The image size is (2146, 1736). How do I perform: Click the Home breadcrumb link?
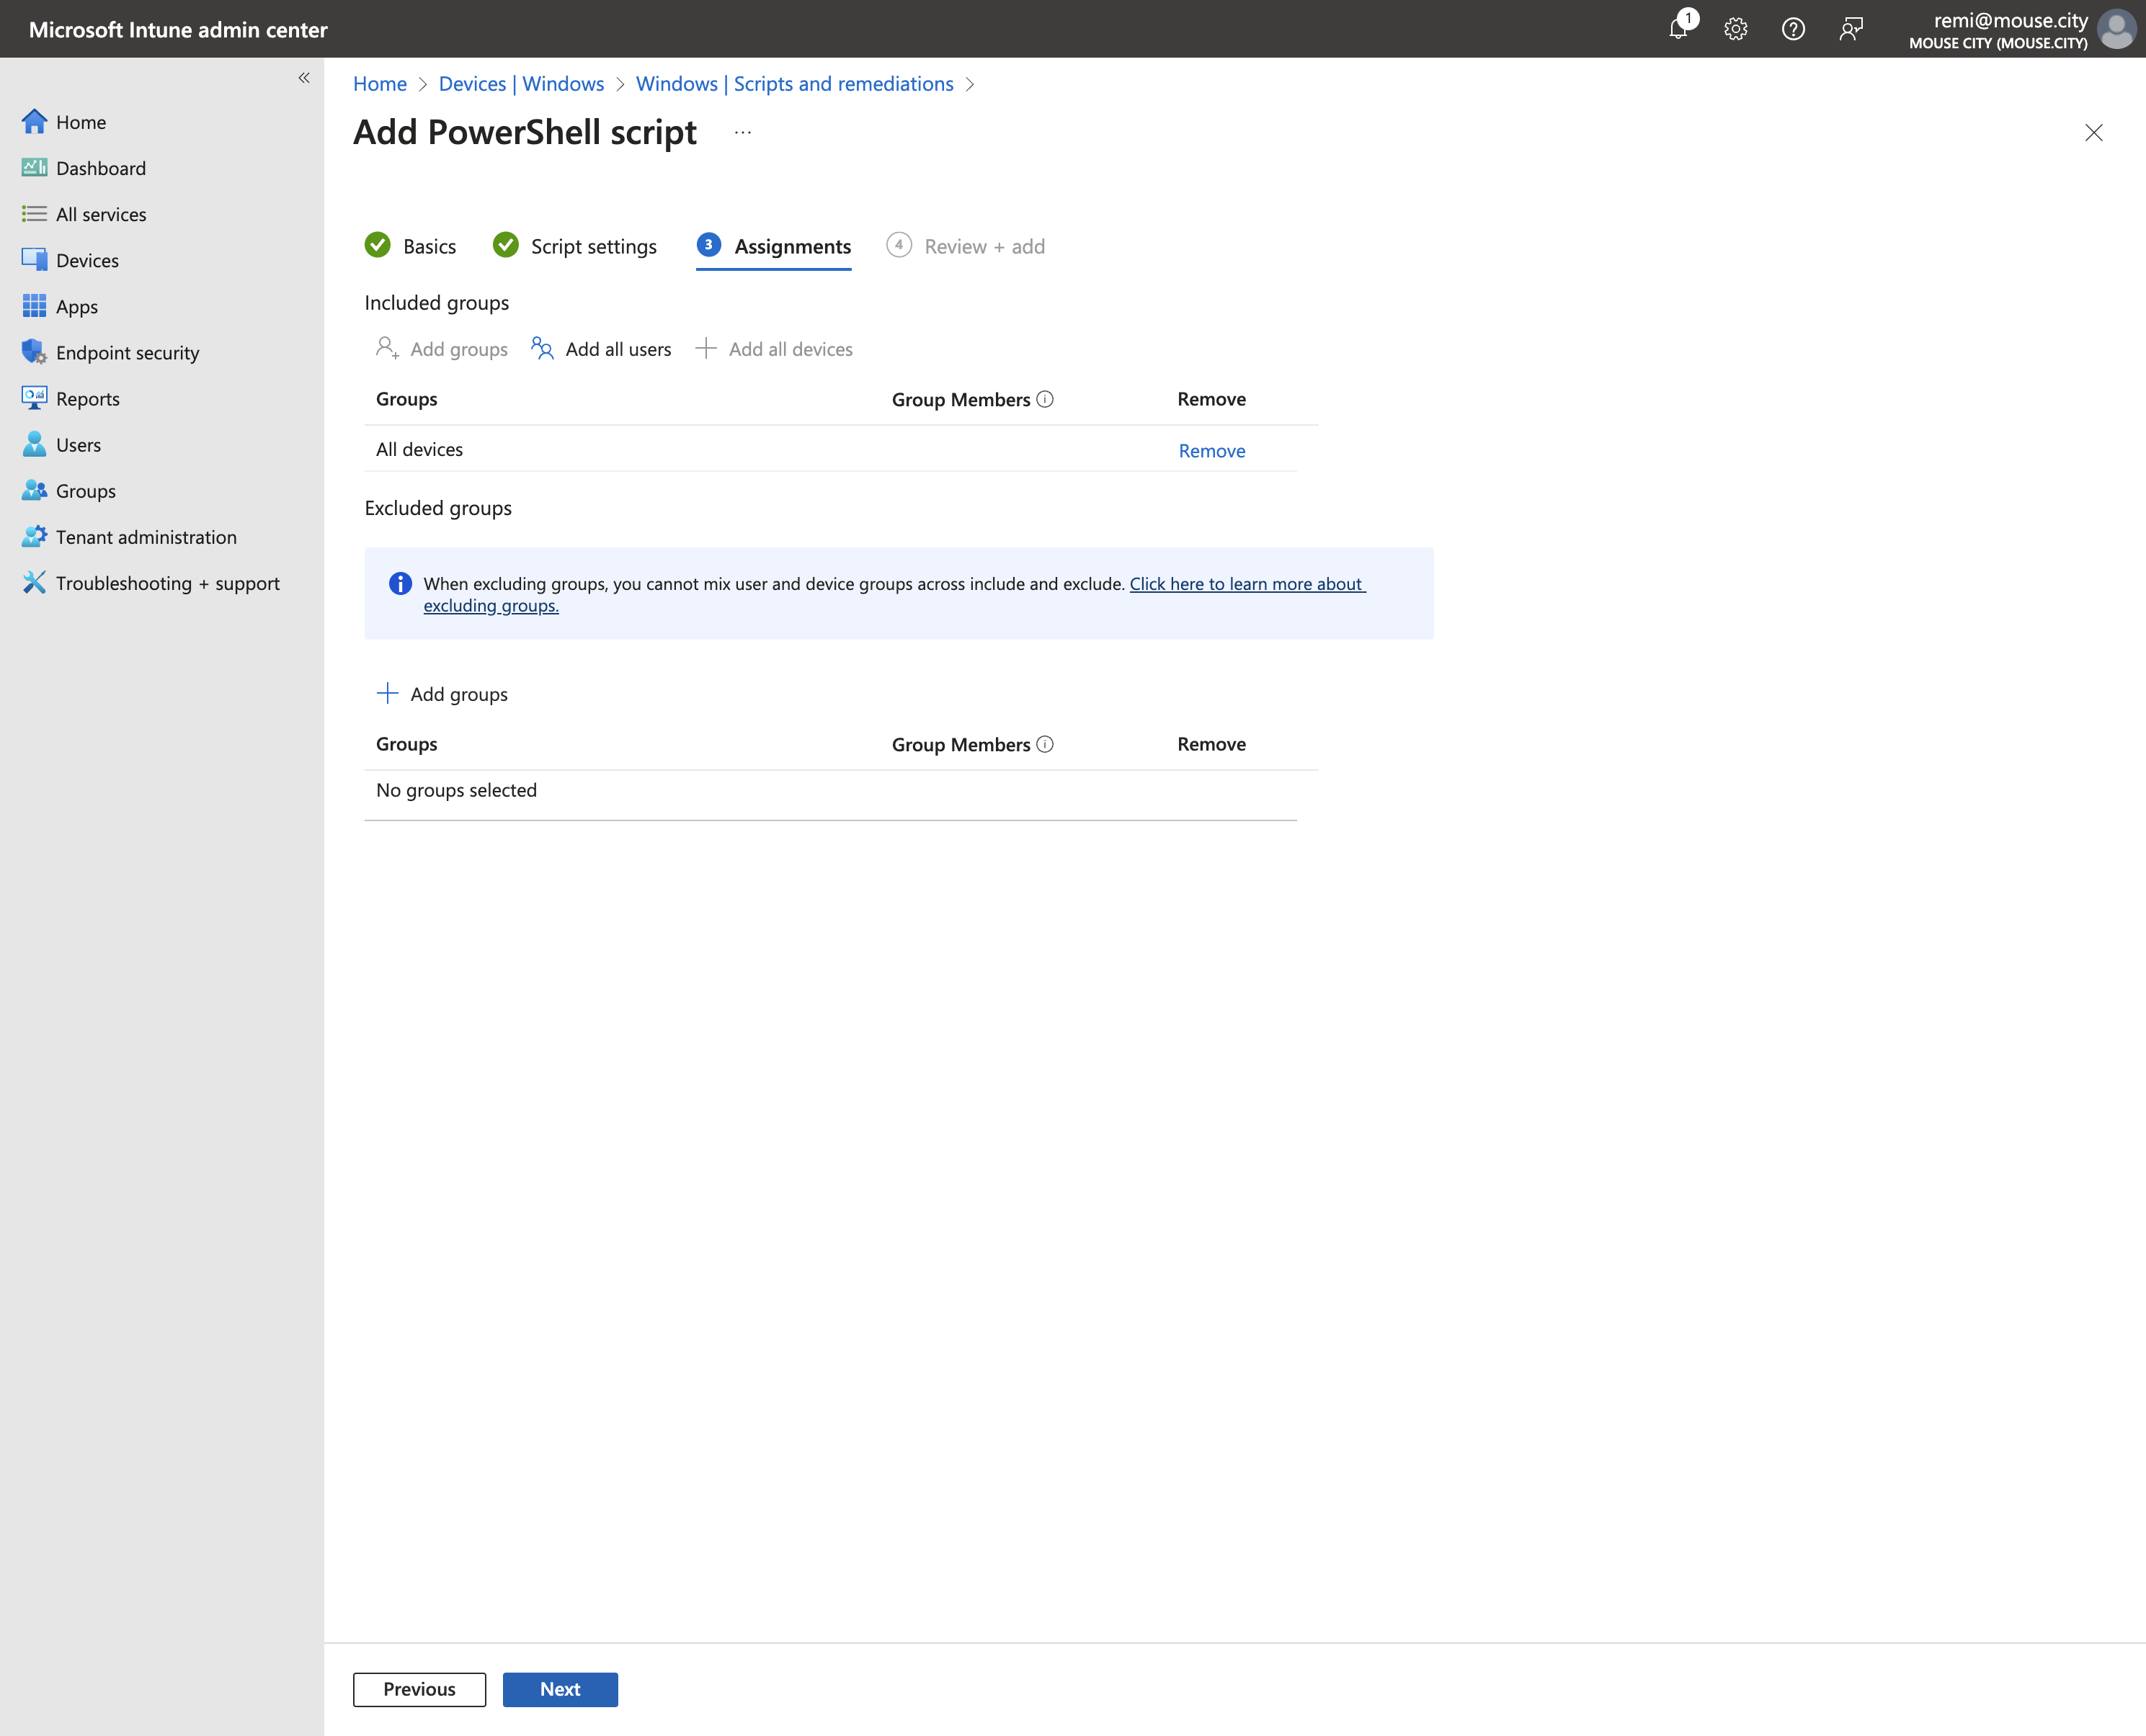click(x=380, y=84)
